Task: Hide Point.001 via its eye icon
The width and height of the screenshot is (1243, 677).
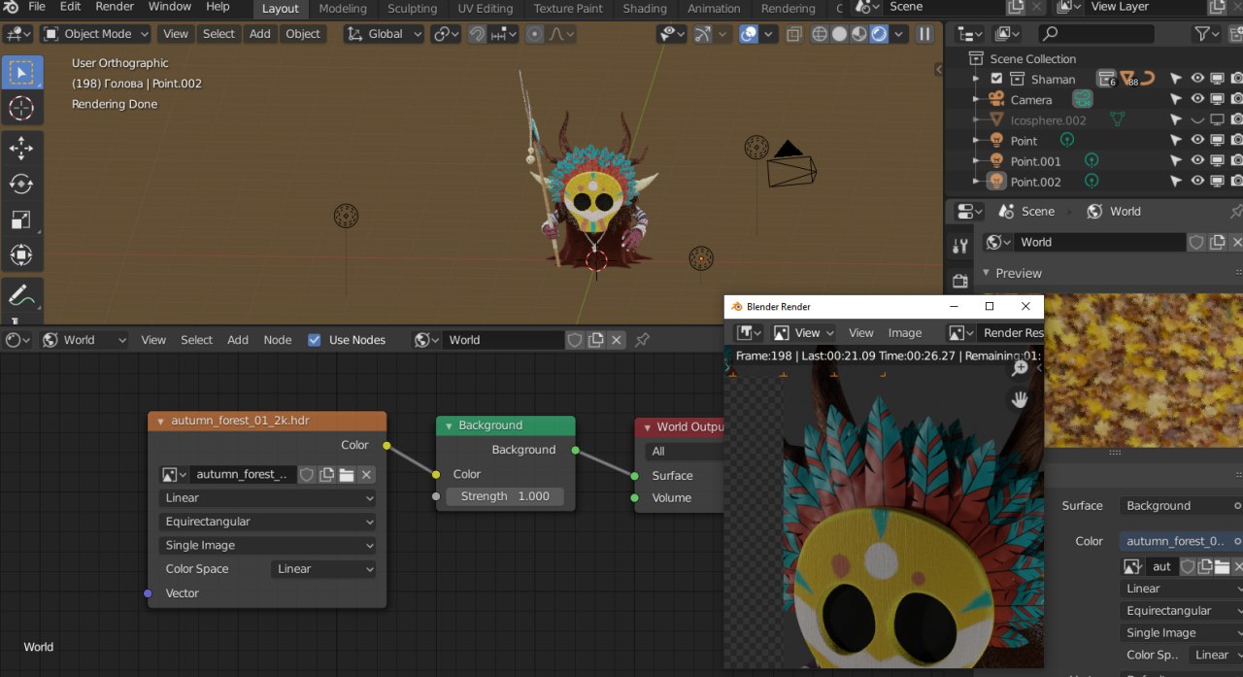Action: [x=1197, y=161]
